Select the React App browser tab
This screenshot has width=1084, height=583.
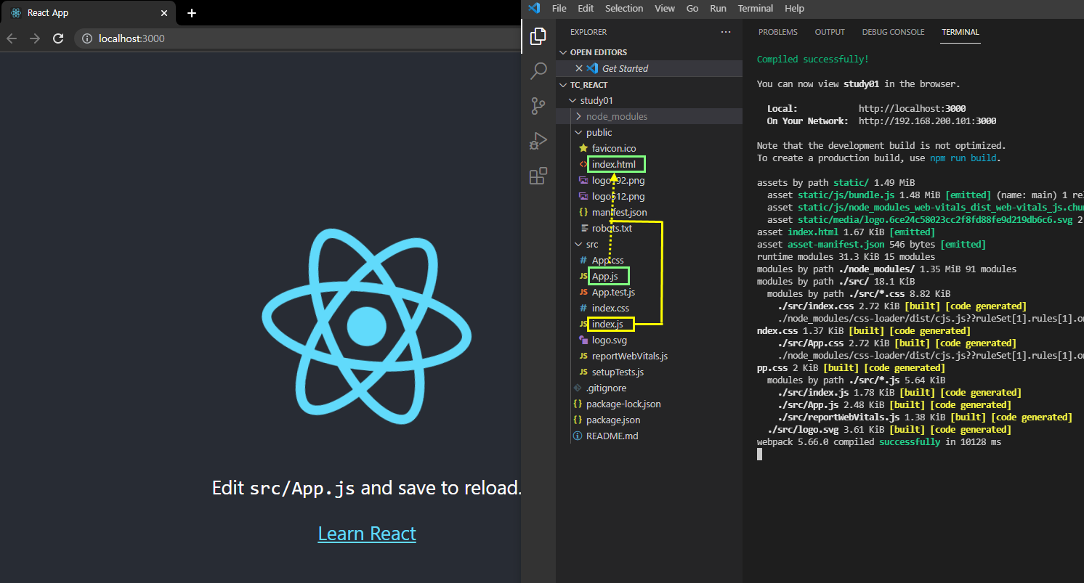point(89,13)
